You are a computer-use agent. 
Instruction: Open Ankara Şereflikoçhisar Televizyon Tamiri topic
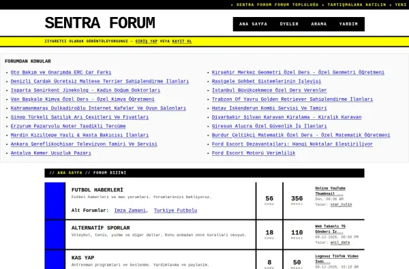(x=84, y=144)
